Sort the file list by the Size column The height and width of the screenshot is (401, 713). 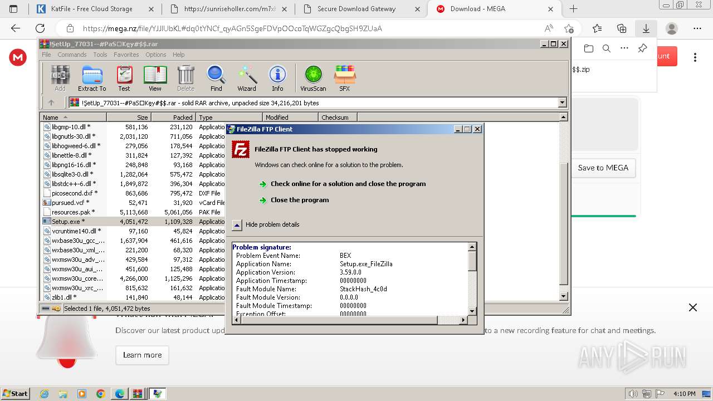(129, 118)
